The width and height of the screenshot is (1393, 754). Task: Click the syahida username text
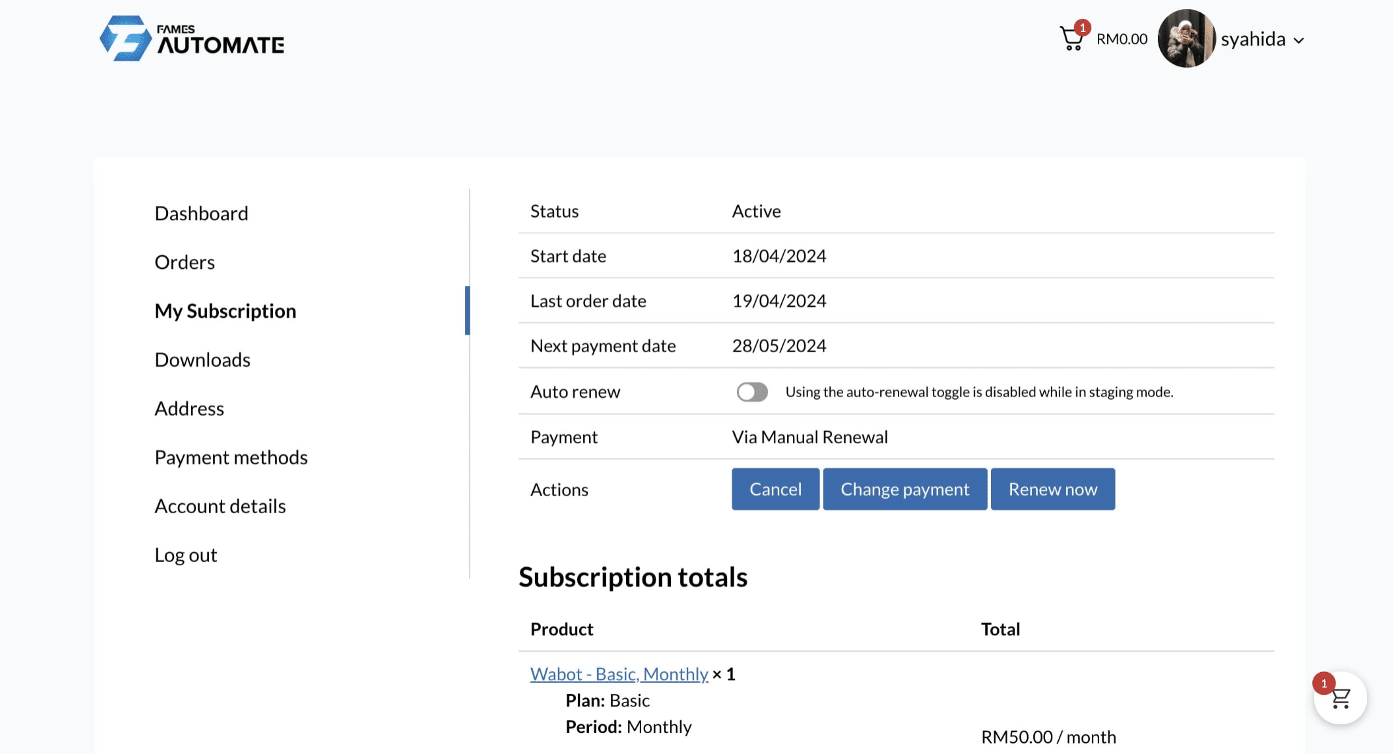[x=1253, y=39]
